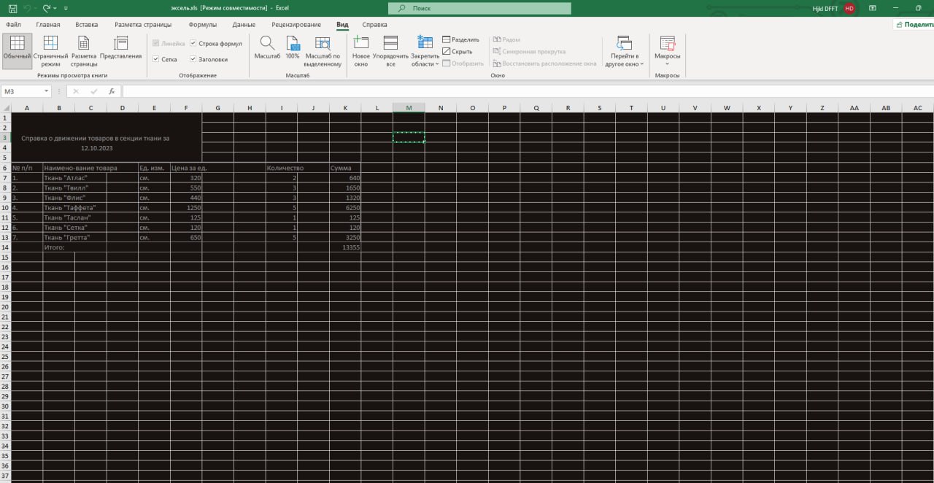934x483 pixels.
Task: Click the ribbon display options icon
Action: (x=873, y=8)
